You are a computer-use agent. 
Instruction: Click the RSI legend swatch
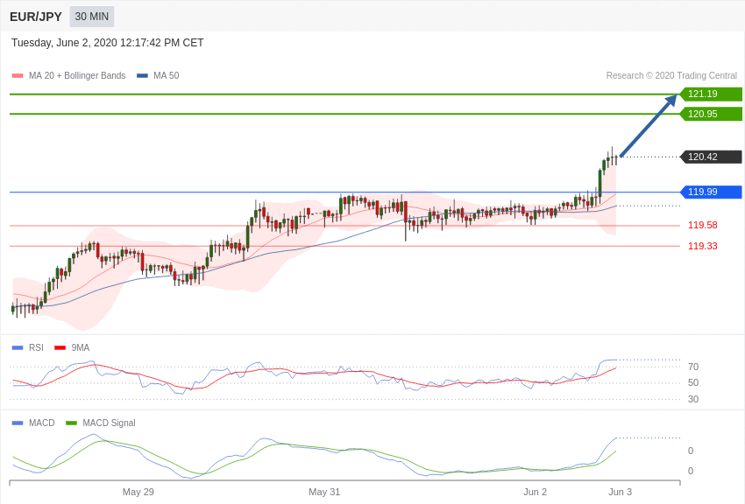[18, 347]
